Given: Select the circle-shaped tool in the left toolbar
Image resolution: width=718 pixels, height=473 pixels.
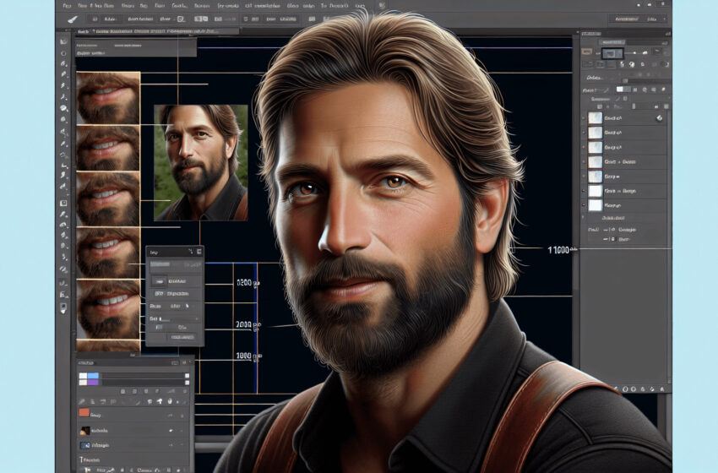Looking at the screenshot, I should point(63,53).
